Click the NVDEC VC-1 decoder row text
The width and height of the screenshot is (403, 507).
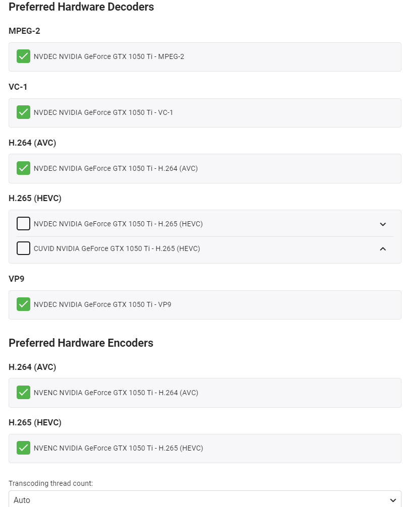(x=103, y=112)
